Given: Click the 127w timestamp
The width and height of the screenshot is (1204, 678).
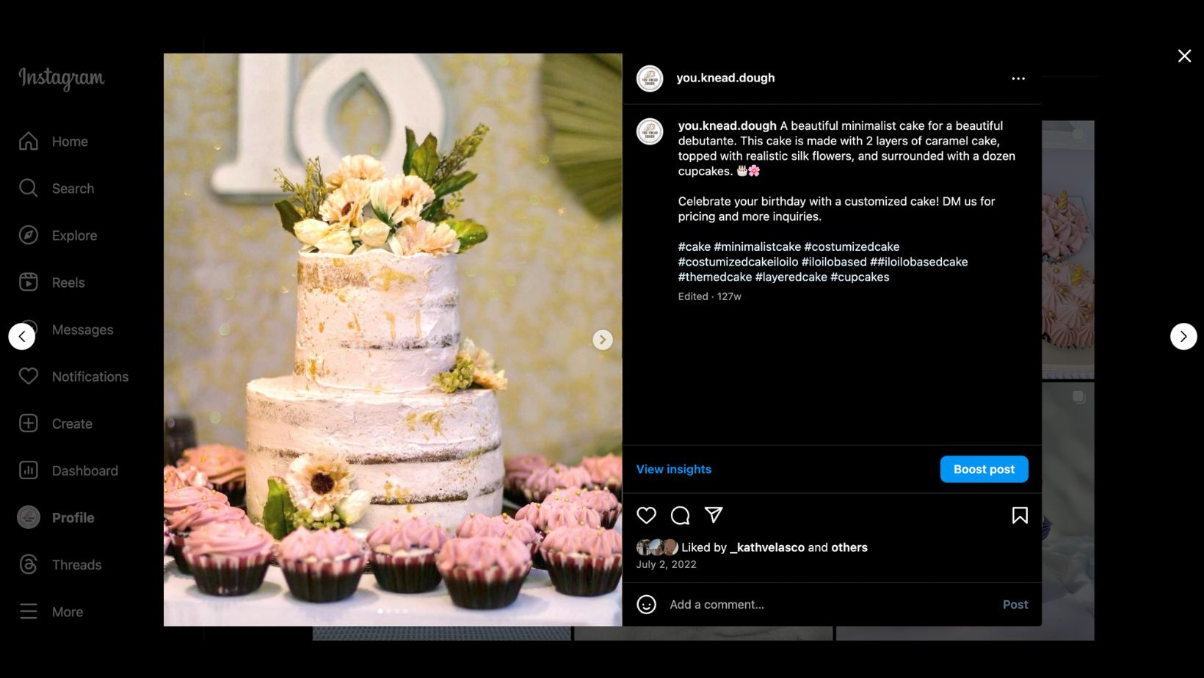Looking at the screenshot, I should click(729, 296).
